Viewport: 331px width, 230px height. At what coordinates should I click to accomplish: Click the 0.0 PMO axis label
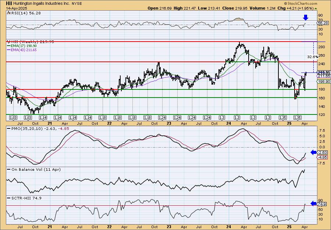(322, 147)
